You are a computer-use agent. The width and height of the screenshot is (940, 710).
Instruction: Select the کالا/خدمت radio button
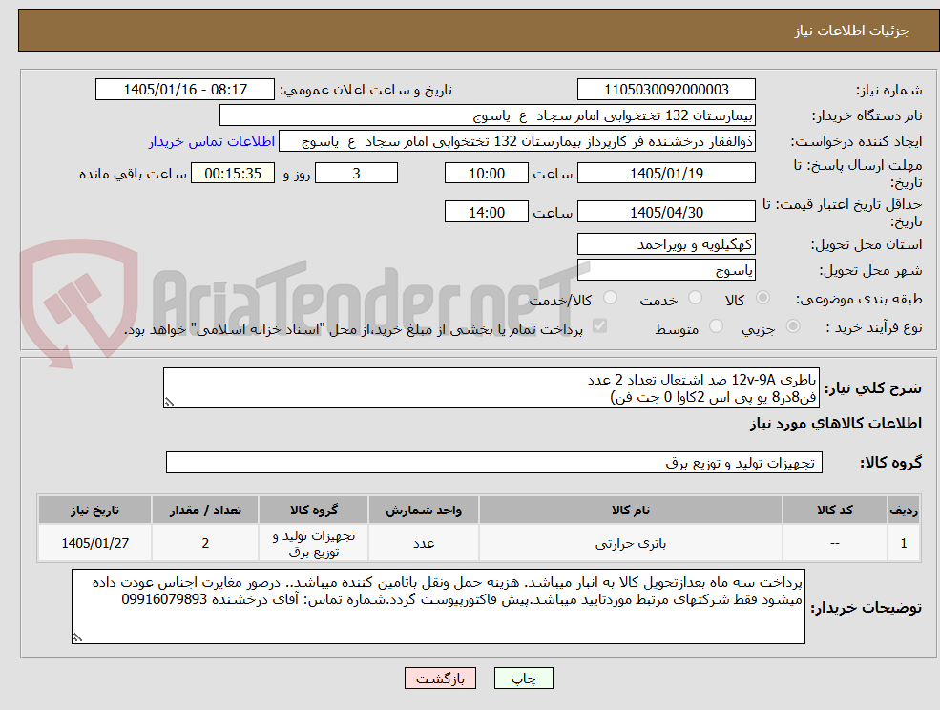tap(610, 298)
